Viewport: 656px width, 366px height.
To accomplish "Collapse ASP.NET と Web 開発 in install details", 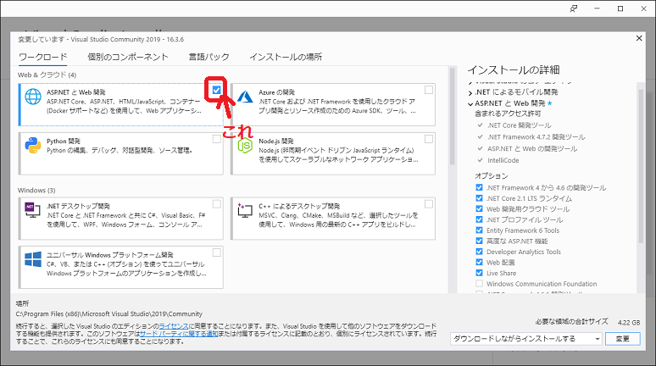I will click(x=470, y=103).
